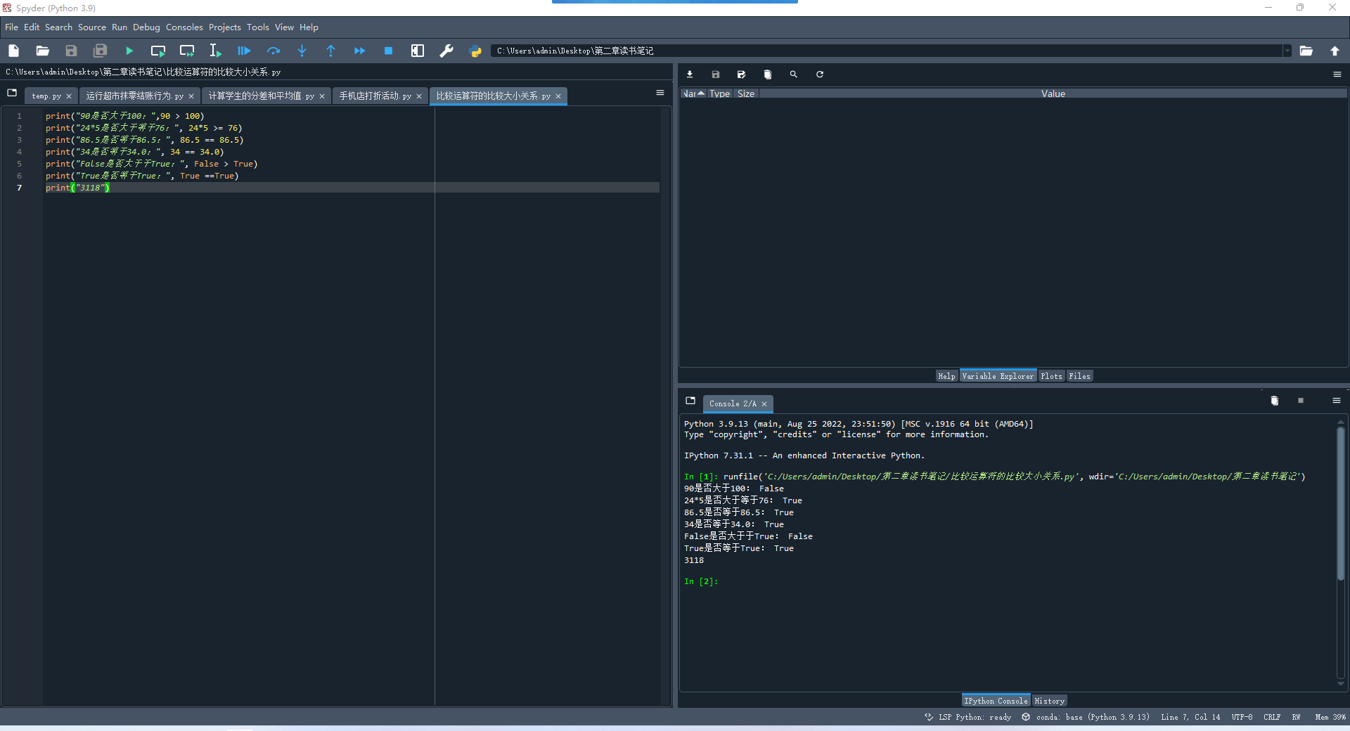
Task: Run selection or current line icon
Action: point(215,51)
